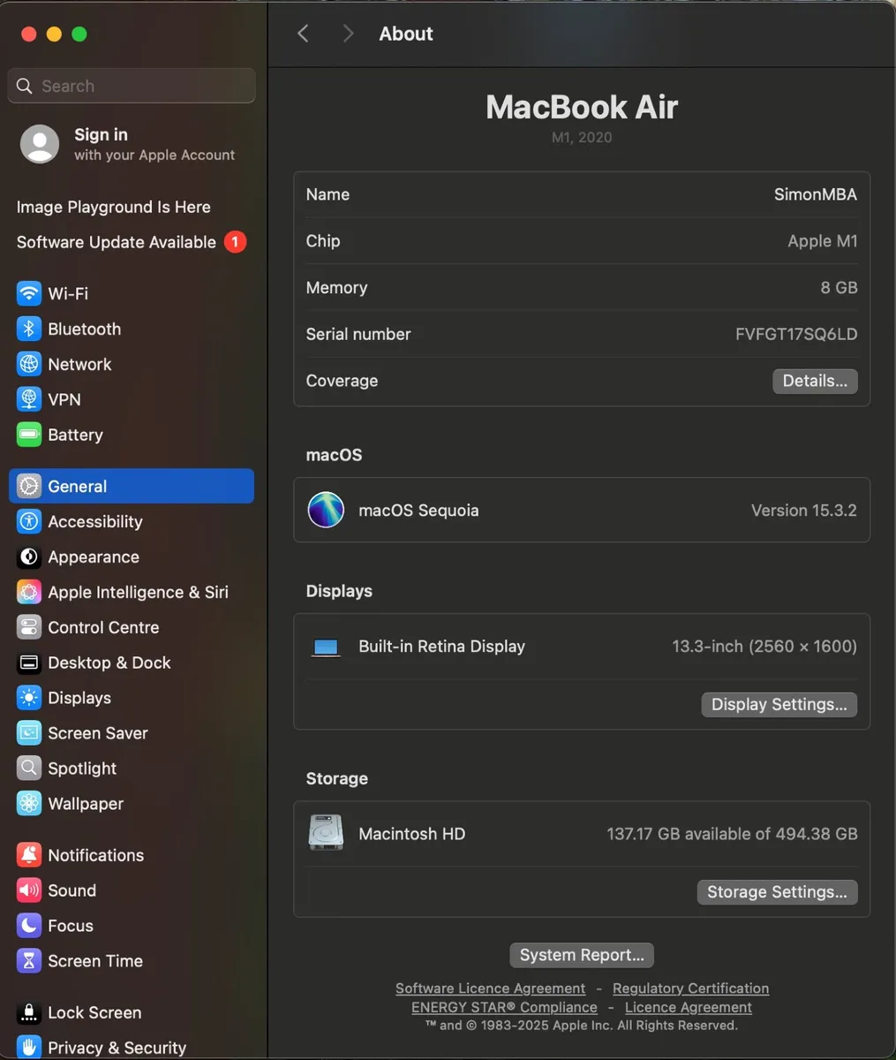Open Apple Intelligence & Siri settings
The width and height of the screenshot is (896, 1060).
pyautogui.click(x=137, y=592)
